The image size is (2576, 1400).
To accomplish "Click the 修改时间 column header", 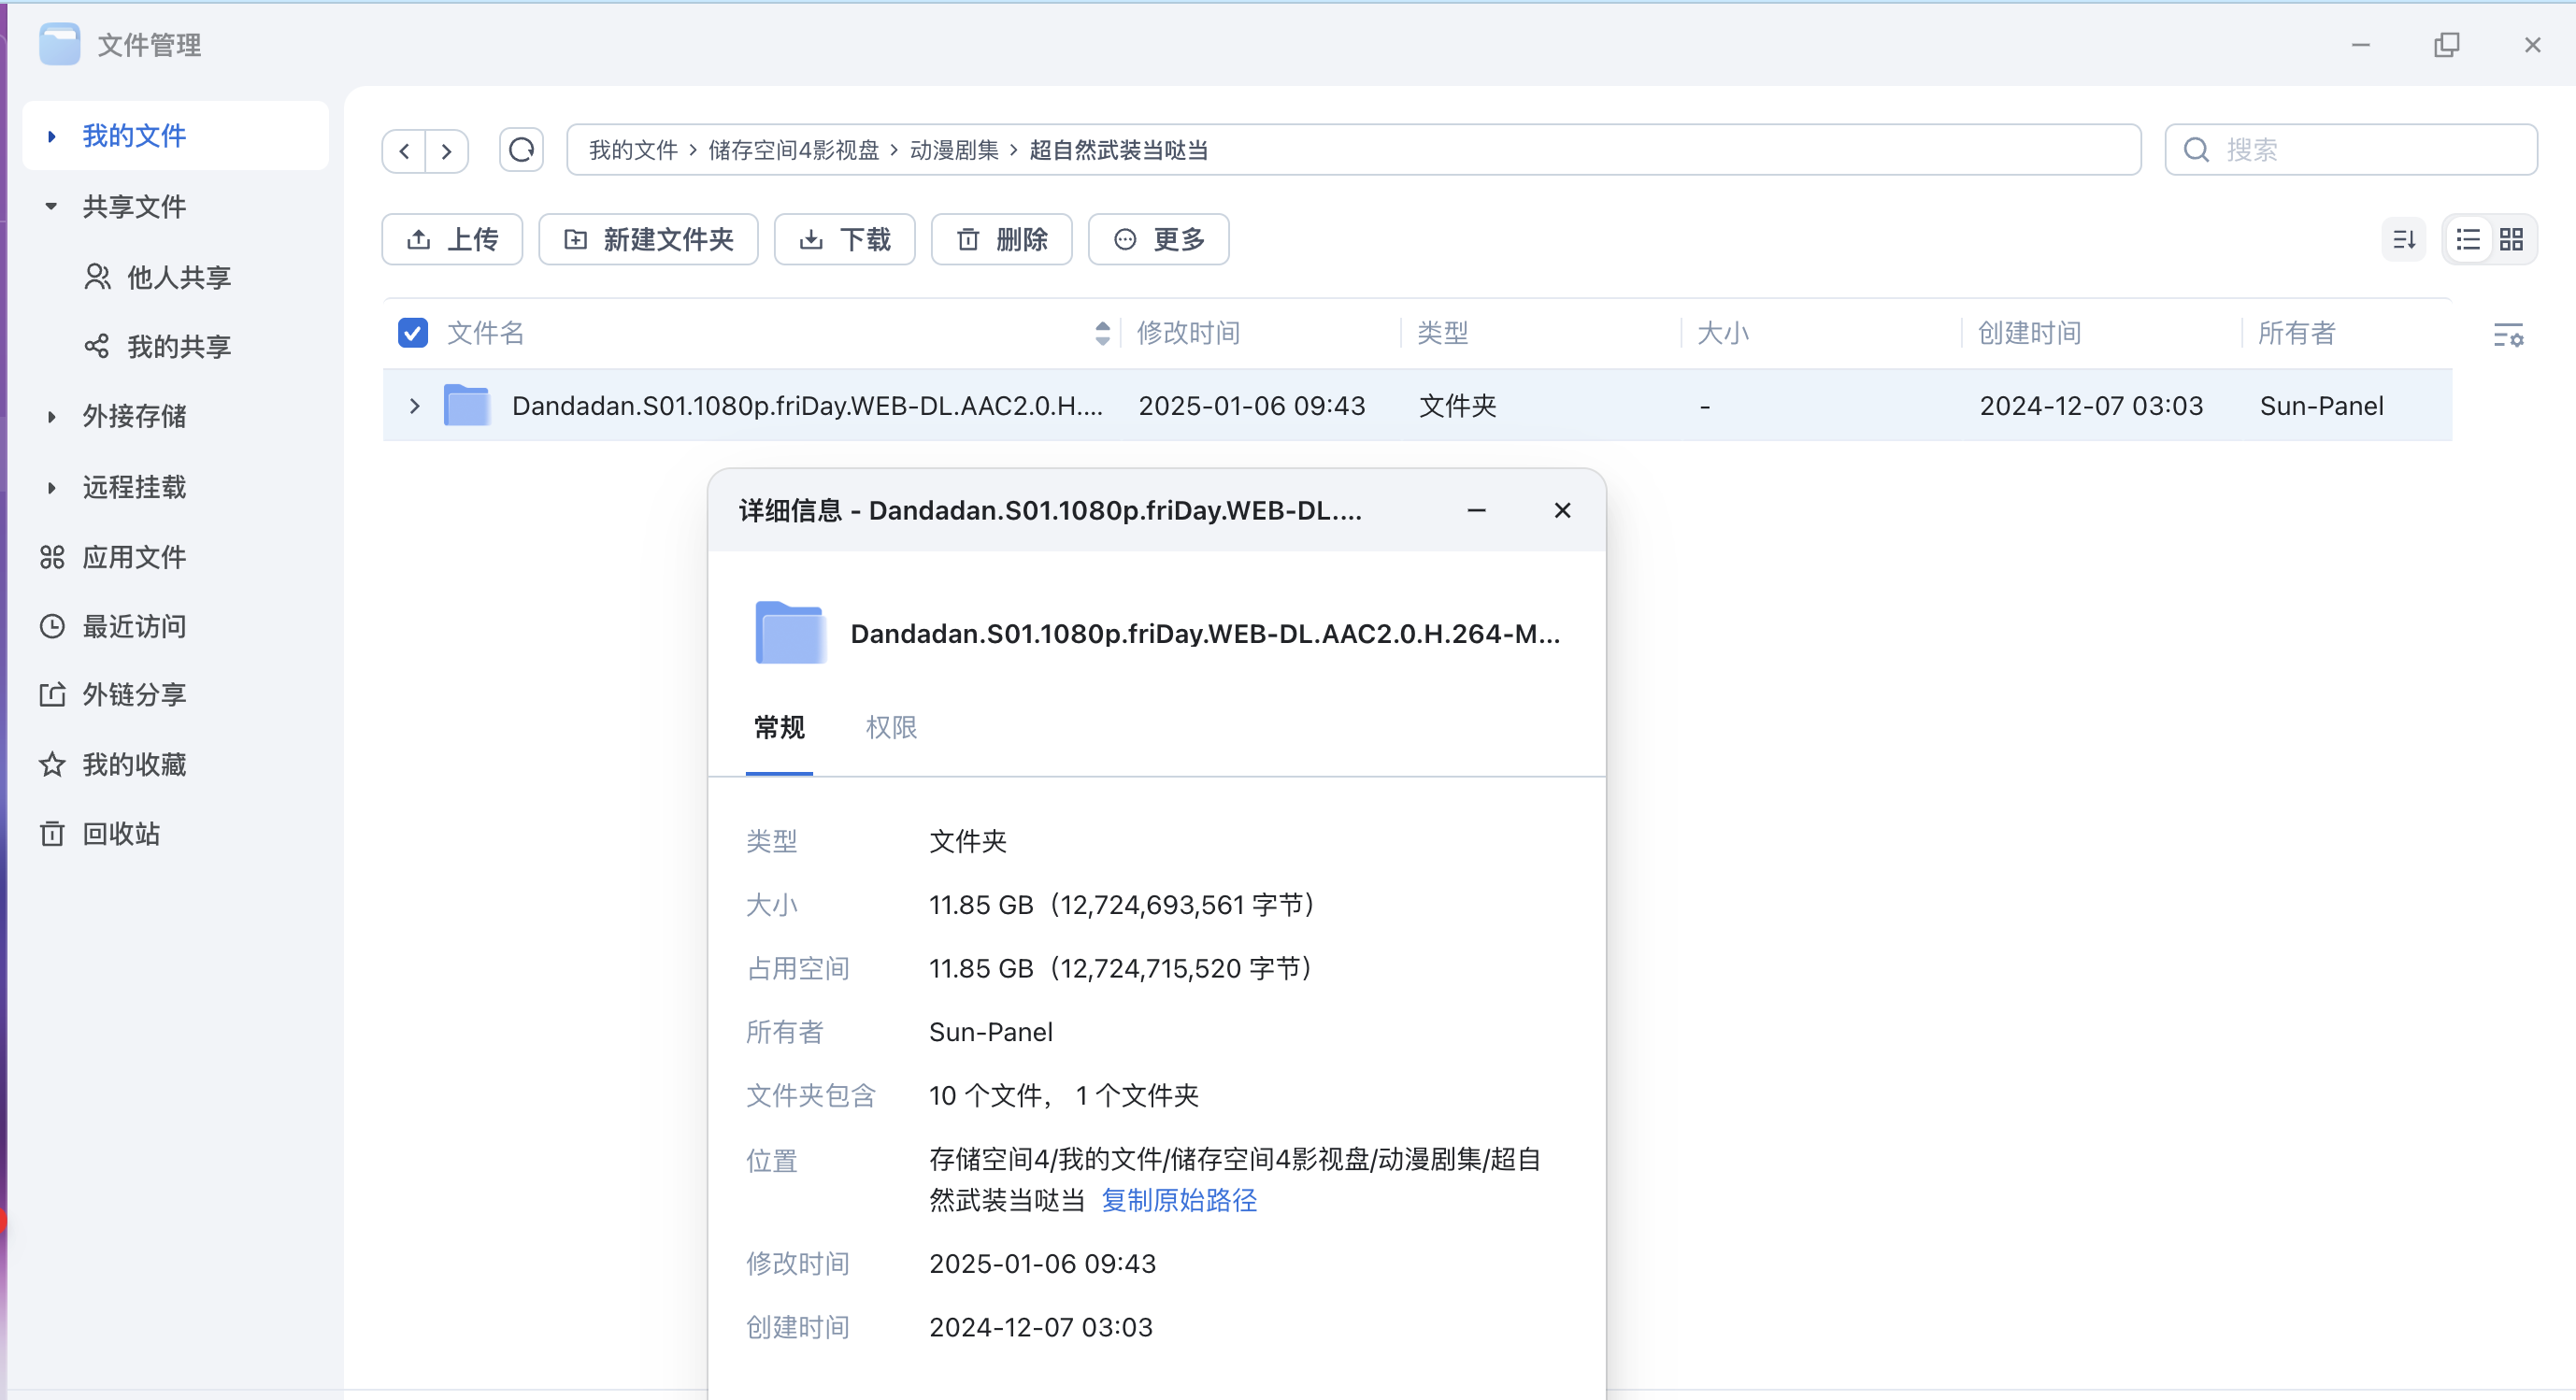I will 1188,333.
